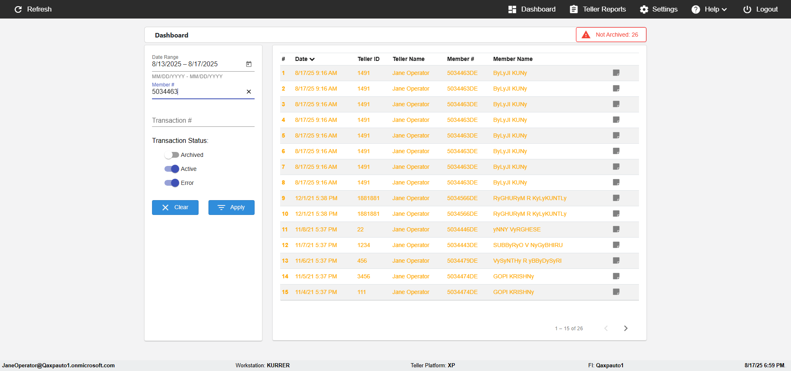This screenshot has height=371, width=791.
Task: Click note icon on row 15
Action: [616, 292]
